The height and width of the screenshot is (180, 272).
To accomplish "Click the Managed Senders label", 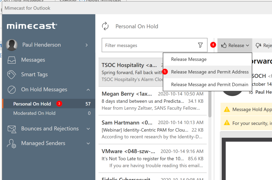I will click(43, 143).
